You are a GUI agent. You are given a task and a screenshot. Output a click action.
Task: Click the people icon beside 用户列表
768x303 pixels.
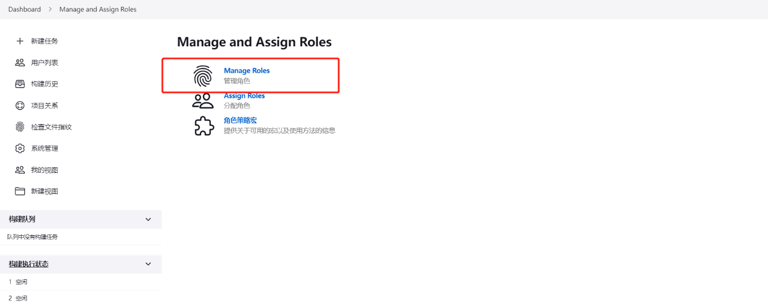[20, 63]
